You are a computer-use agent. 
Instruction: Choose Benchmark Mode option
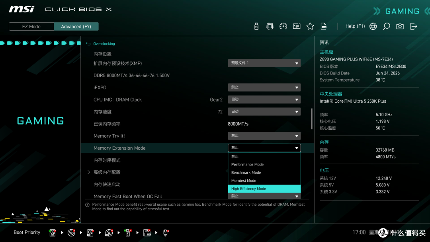(264, 173)
